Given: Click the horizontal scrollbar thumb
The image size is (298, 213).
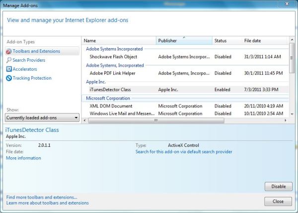Looking at the screenshot, I should point(156,120).
